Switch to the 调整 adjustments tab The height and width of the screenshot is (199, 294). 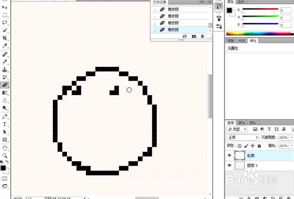point(231,41)
